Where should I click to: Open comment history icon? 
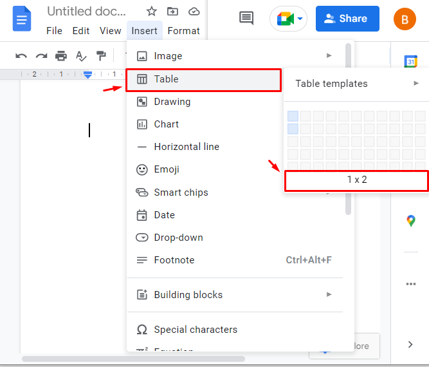click(x=246, y=18)
